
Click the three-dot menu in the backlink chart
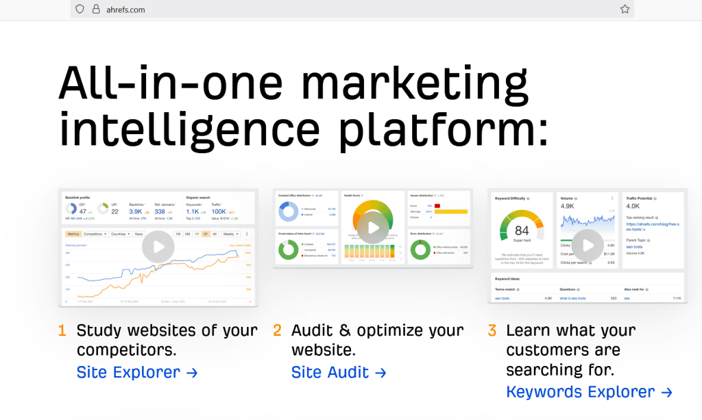[x=247, y=234]
